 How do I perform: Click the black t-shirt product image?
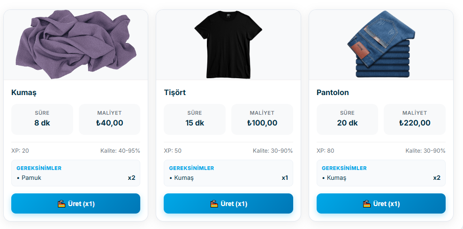point(228,45)
